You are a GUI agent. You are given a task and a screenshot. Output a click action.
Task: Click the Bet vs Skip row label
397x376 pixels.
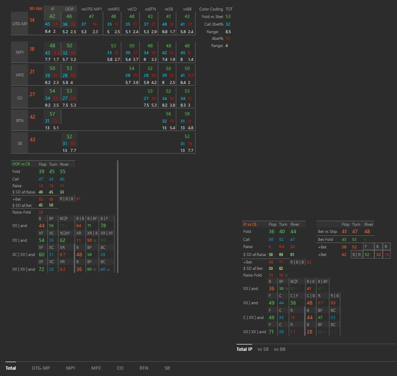(x=327, y=232)
